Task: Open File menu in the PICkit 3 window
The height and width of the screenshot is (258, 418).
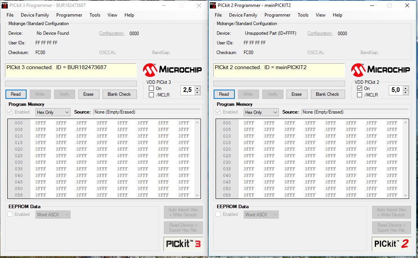Action: tap(10, 15)
